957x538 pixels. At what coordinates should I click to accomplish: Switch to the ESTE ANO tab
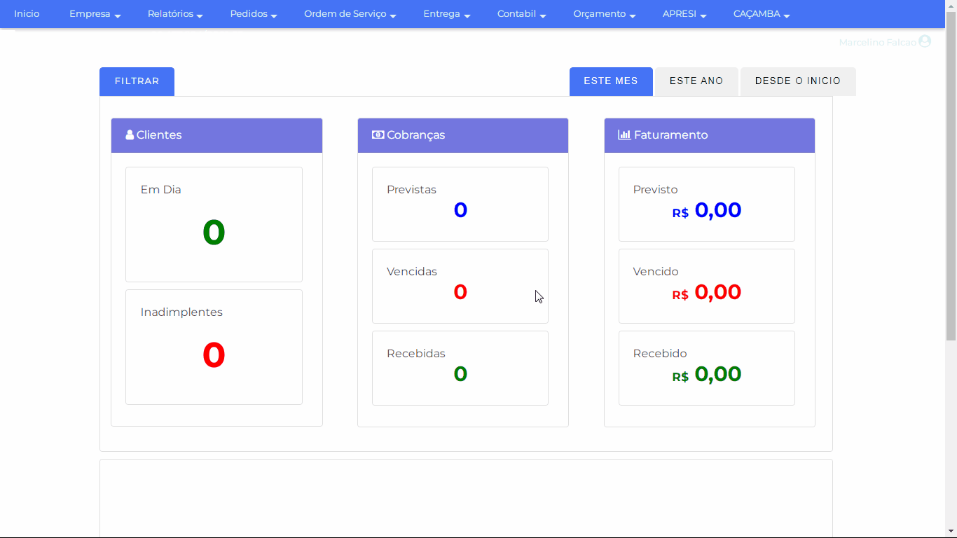(696, 81)
